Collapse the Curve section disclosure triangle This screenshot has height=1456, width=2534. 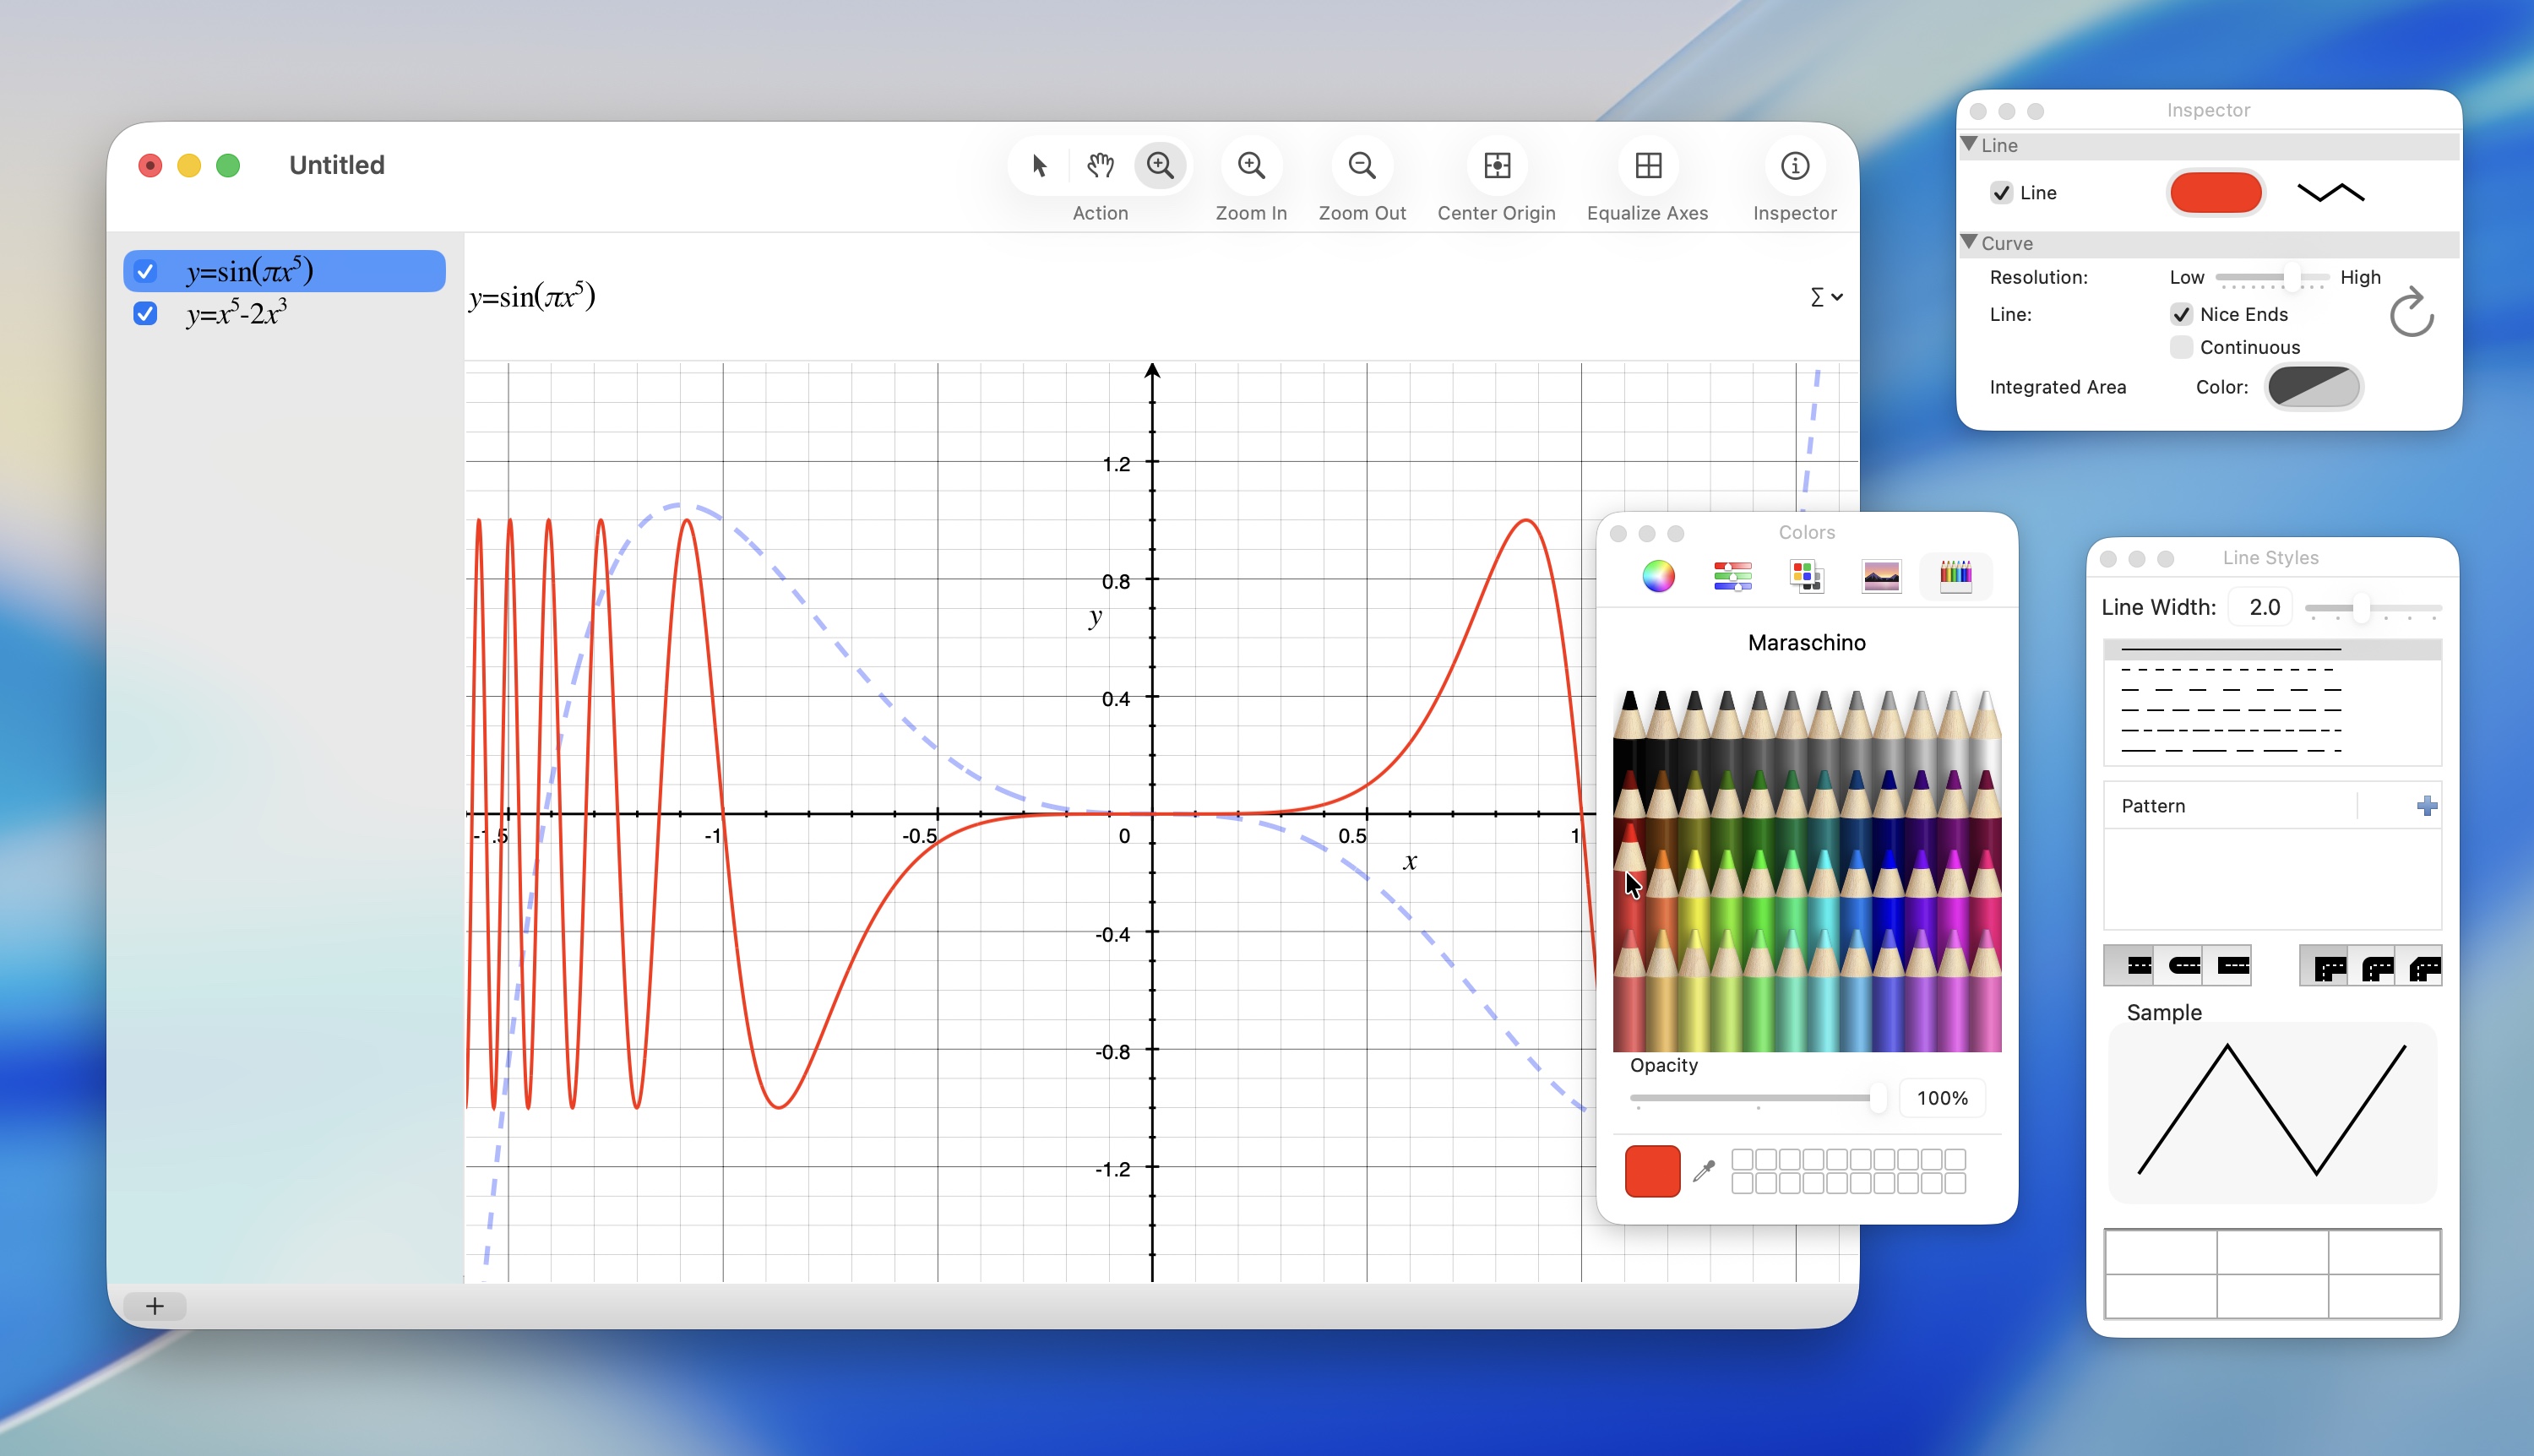(1969, 242)
